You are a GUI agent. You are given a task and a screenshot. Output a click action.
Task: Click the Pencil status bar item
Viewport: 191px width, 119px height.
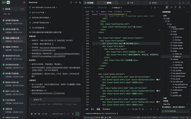(97, 118)
